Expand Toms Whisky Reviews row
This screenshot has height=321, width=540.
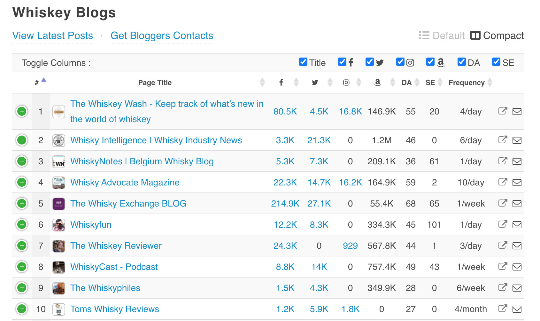click(x=22, y=309)
